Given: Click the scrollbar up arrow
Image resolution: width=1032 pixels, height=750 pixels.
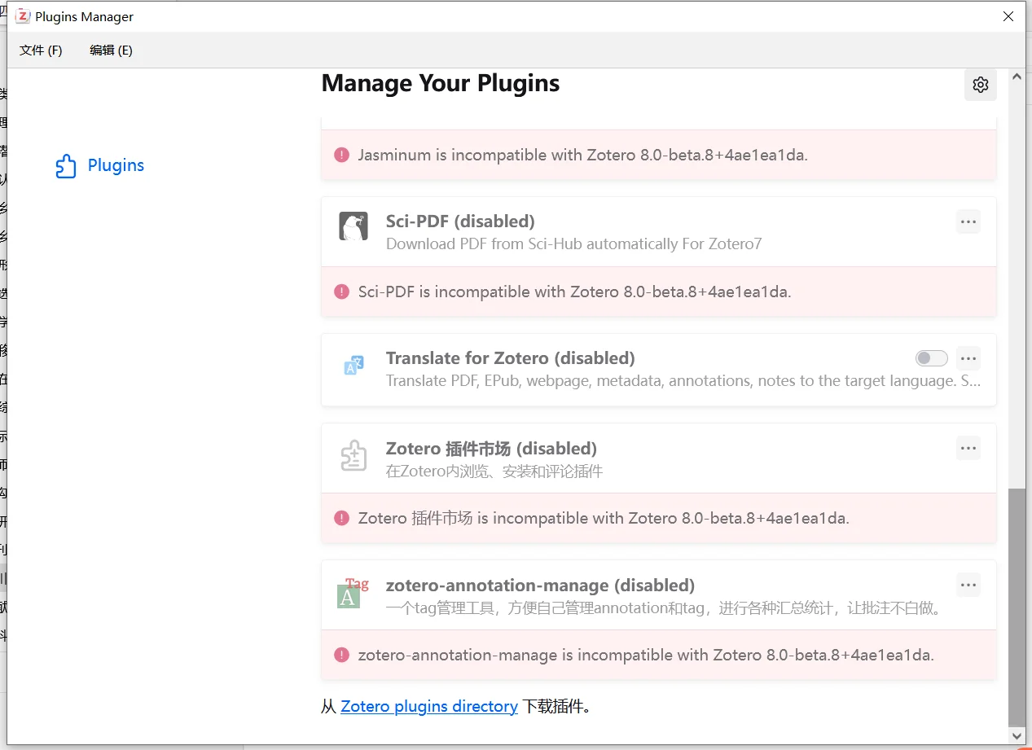Looking at the screenshot, I should click(x=1017, y=77).
